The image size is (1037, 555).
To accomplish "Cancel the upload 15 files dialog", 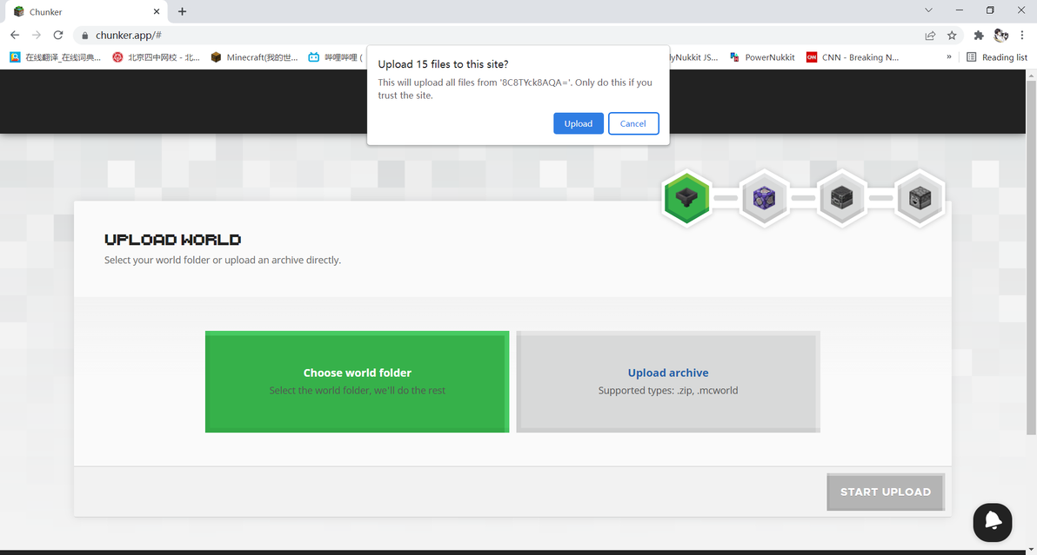I will pyautogui.click(x=633, y=123).
